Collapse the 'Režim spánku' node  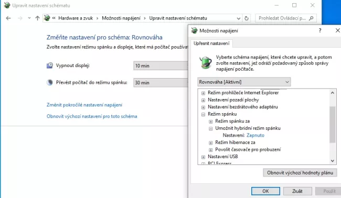tap(203, 114)
